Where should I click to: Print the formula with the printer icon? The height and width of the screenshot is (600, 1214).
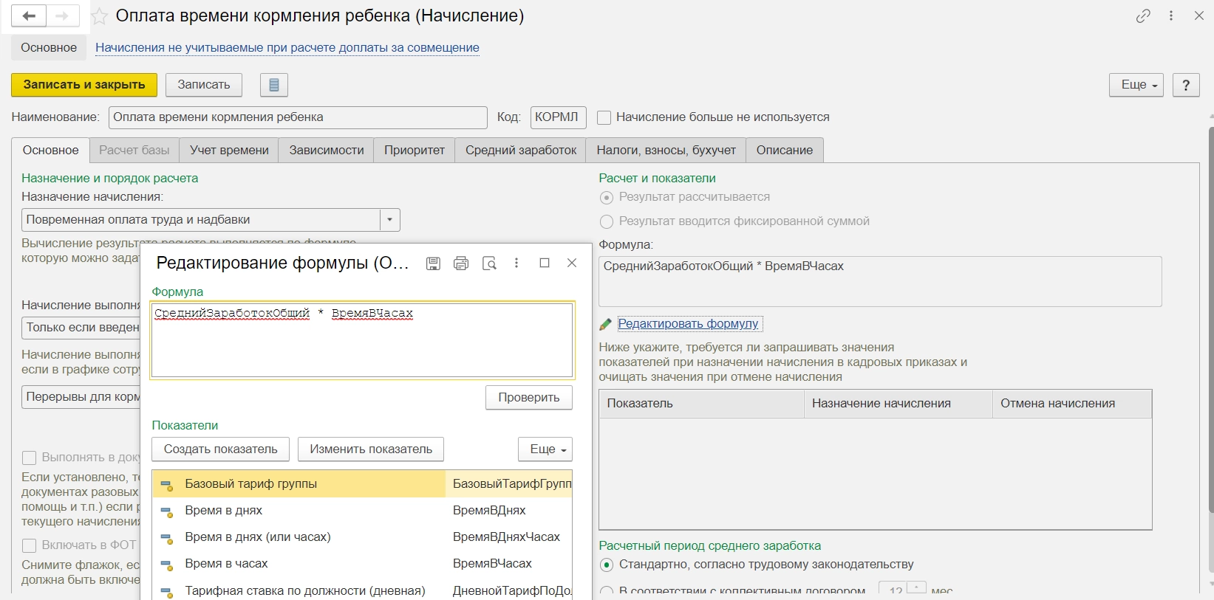[x=461, y=263]
